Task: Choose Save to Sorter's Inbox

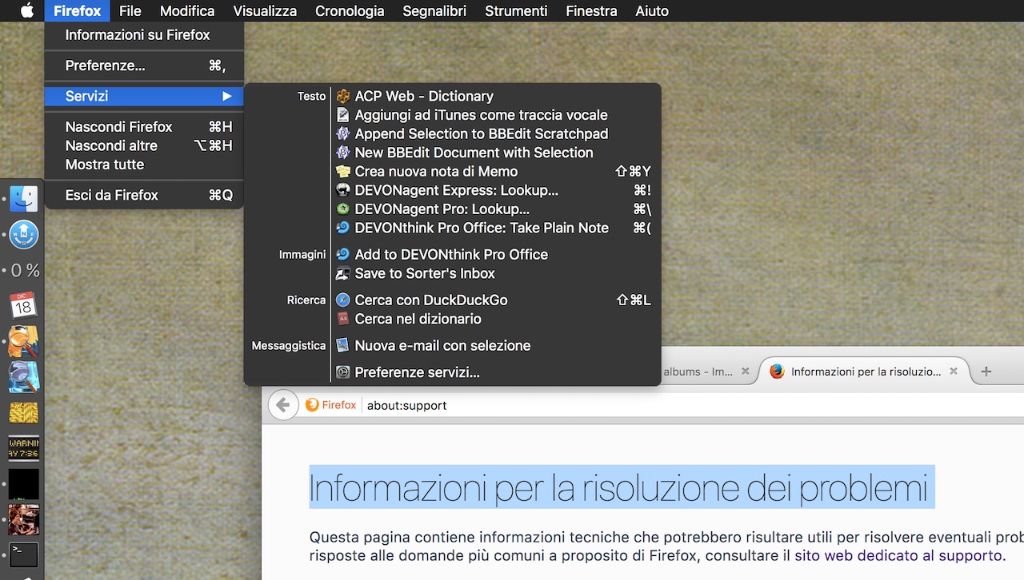Action: coord(496,273)
